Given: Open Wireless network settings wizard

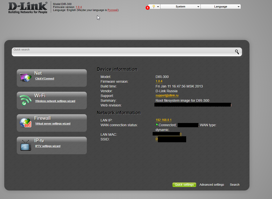Looking at the screenshot, I should (55, 101).
